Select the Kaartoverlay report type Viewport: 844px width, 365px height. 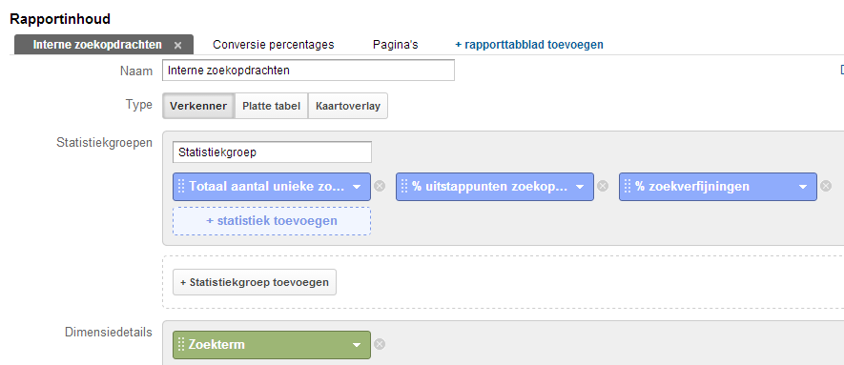coord(348,106)
